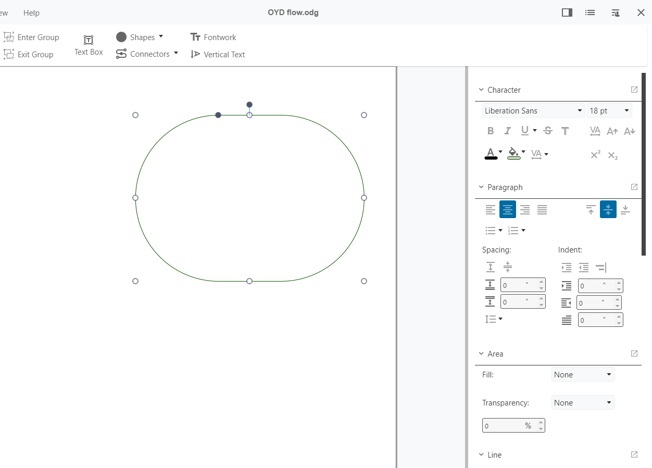
Task: Toggle Bold in Character panel
Action: coord(490,131)
